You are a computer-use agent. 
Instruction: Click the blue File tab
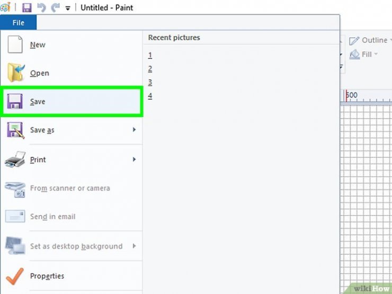18,22
